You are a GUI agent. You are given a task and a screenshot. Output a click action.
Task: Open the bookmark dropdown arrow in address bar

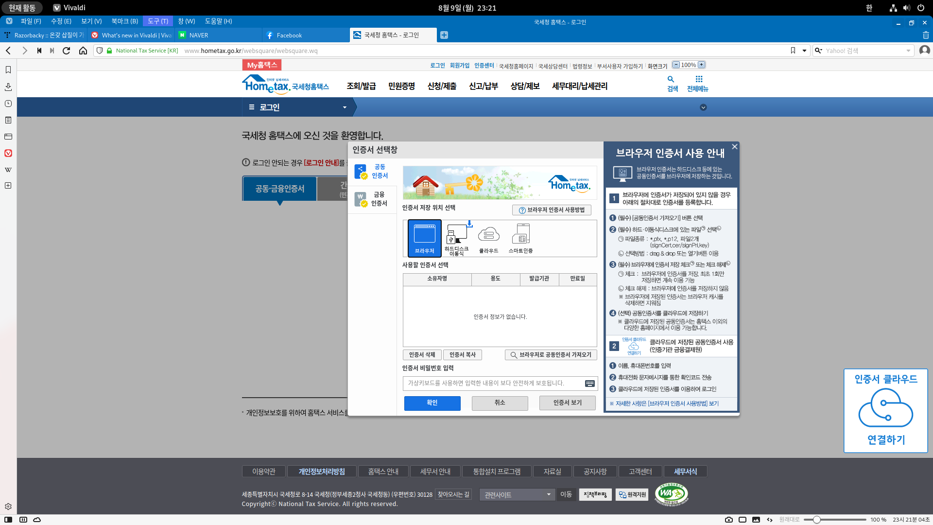click(x=804, y=51)
